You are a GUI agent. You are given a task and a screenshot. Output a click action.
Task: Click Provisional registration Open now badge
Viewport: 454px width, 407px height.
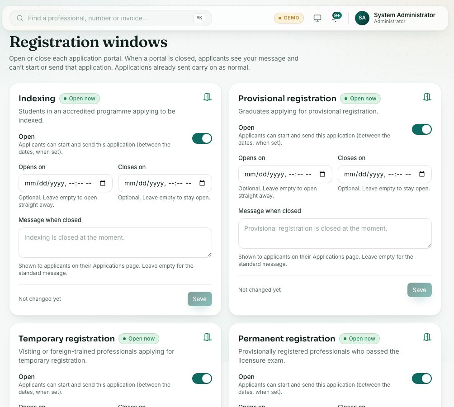[360, 99]
